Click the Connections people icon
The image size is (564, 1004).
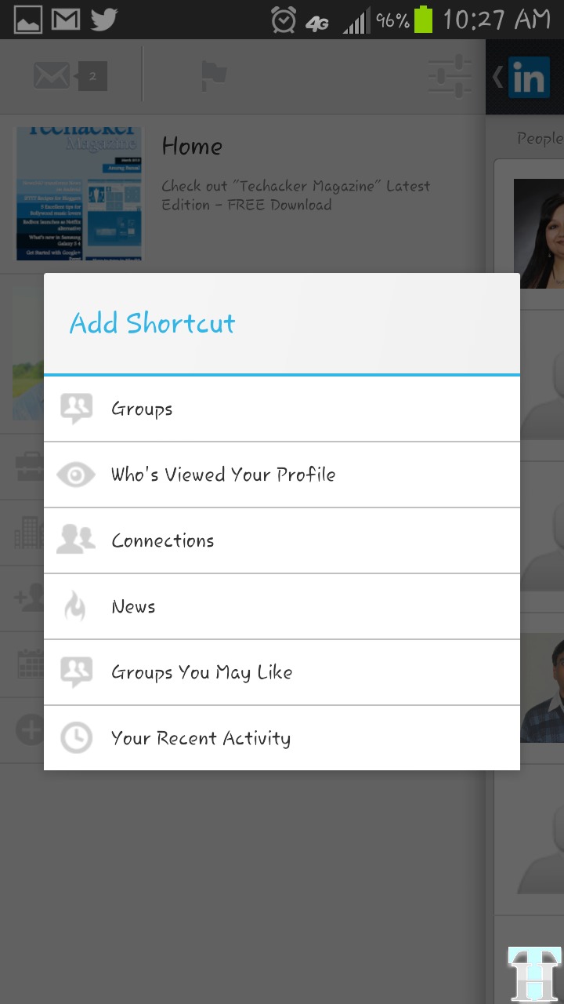(x=76, y=540)
